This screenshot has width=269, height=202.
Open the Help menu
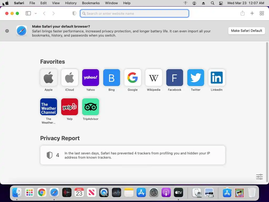point(127,3)
